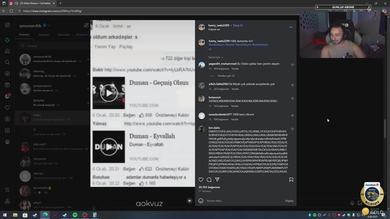Open Notifications heart in sidebar
Image resolution: width=390 pixels, height=219 pixels.
pos(7,108)
